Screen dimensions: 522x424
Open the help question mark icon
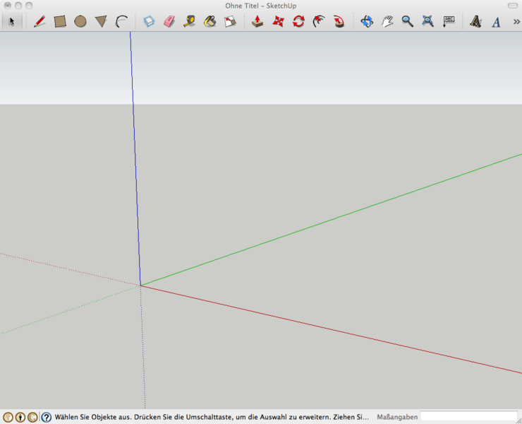pos(47,417)
